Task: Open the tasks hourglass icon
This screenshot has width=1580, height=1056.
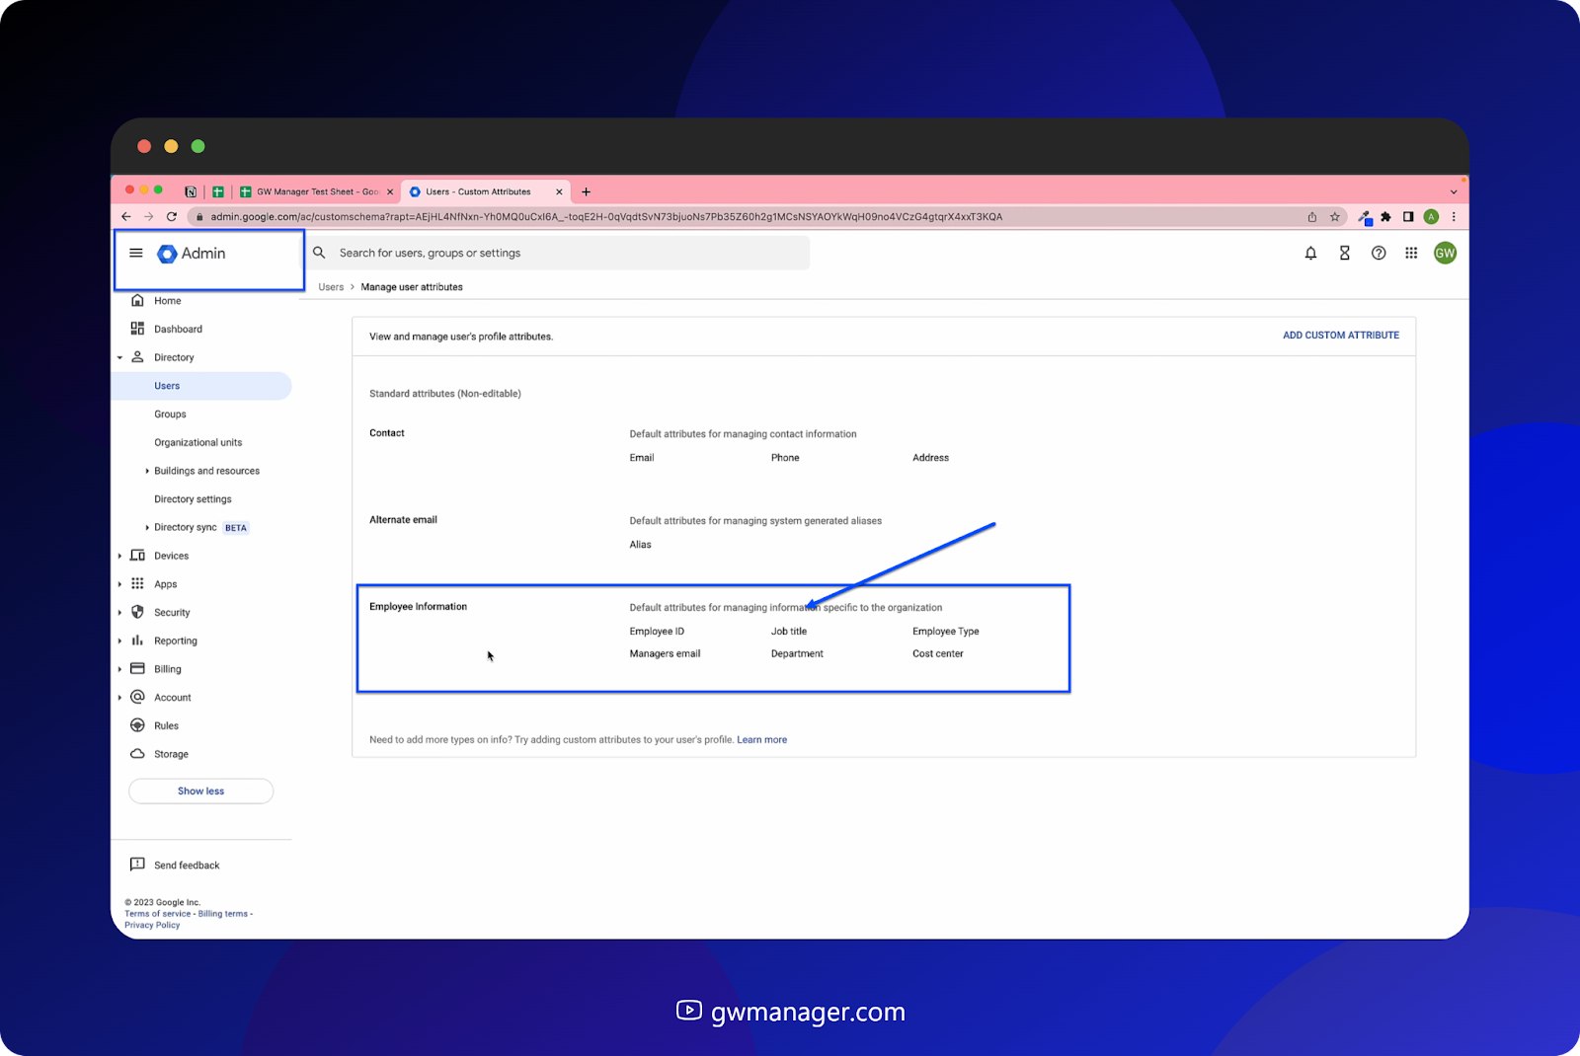Action: 1344,254
